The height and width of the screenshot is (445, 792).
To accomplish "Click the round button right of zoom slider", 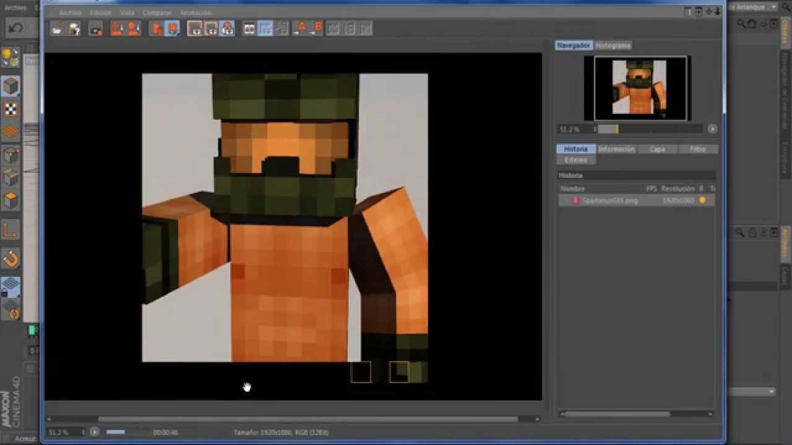I will point(712,129).
